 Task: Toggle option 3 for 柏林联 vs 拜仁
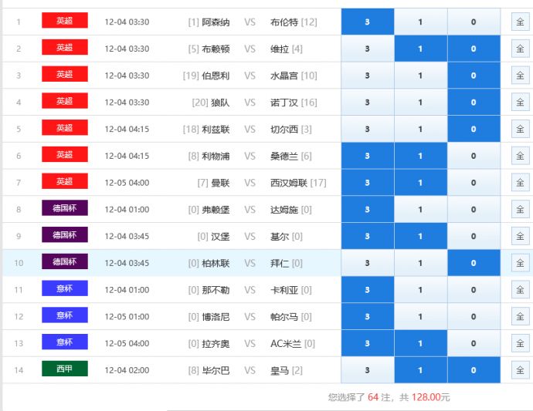(367, 263)
